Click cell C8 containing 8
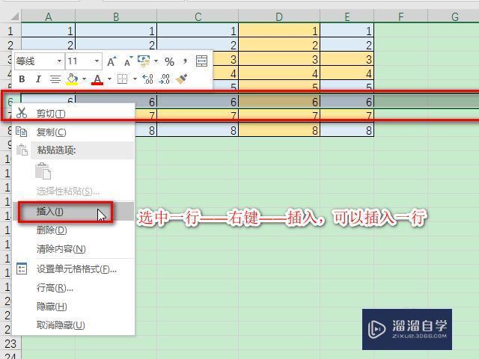 198,130
